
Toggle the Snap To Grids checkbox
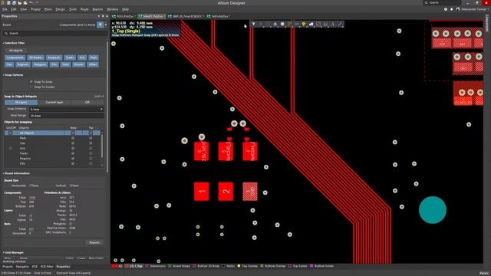[x=31, y=82]
